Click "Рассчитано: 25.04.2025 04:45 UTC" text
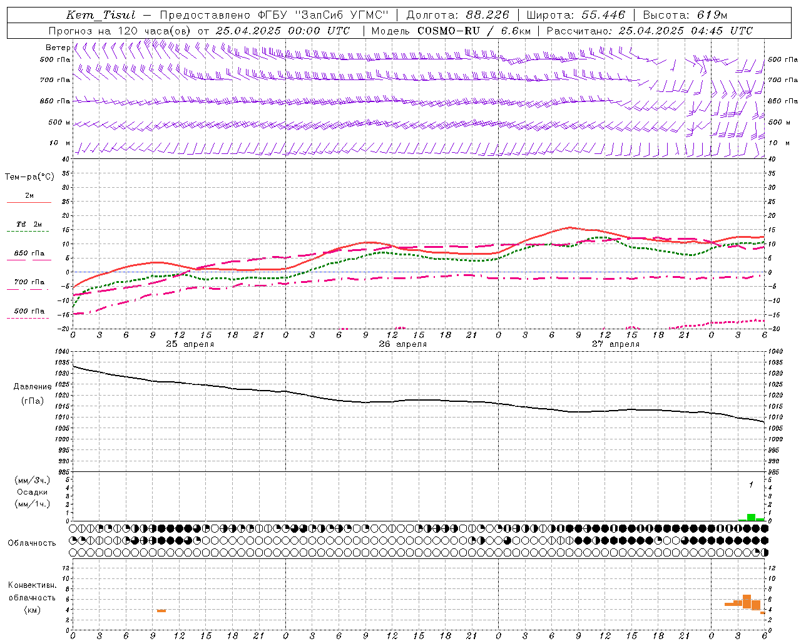Viewport: 801px width, 641px height. [650, 31]
